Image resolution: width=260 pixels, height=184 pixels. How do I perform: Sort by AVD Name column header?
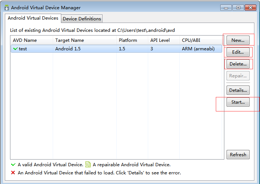pos(32,40)
